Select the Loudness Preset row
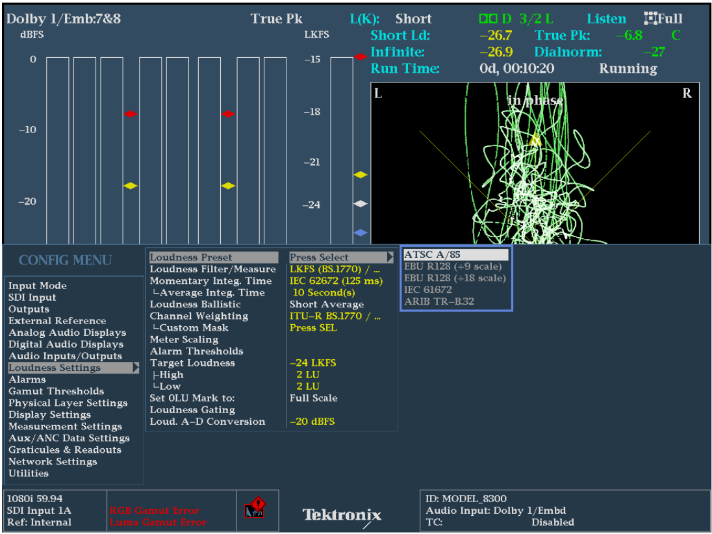The image size is (712, 534). (214, 257)
